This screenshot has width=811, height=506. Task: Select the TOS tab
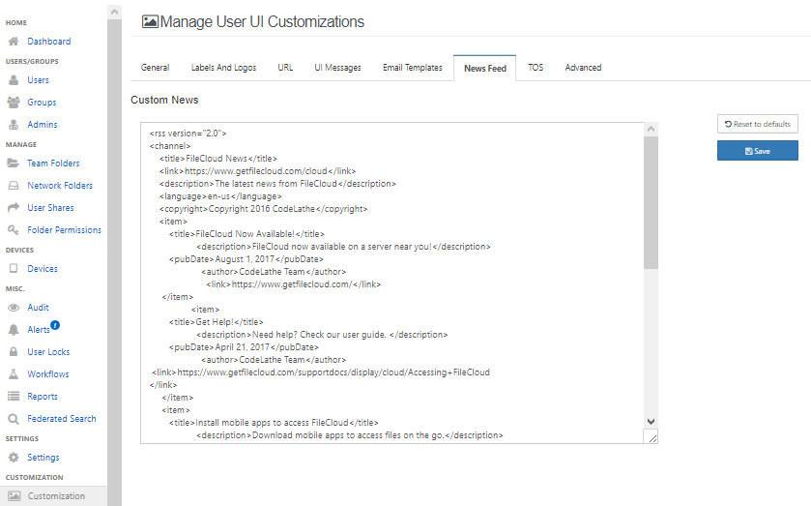(535, 68)
